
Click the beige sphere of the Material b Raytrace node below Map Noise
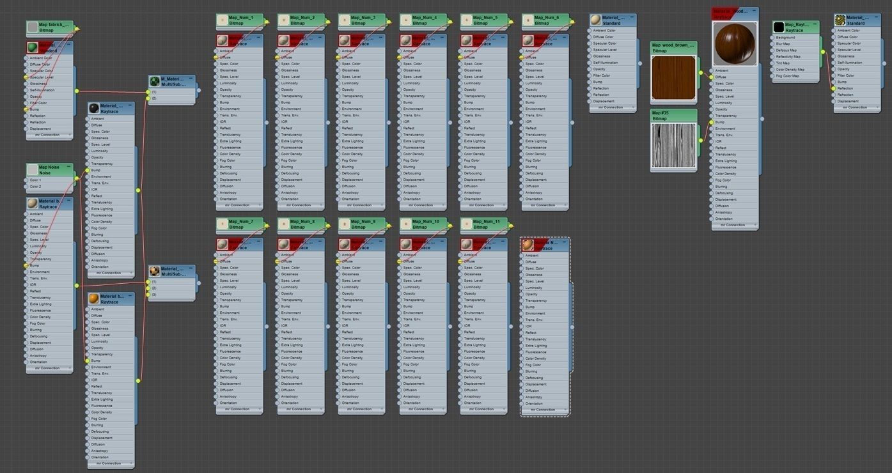coord(32,204)
